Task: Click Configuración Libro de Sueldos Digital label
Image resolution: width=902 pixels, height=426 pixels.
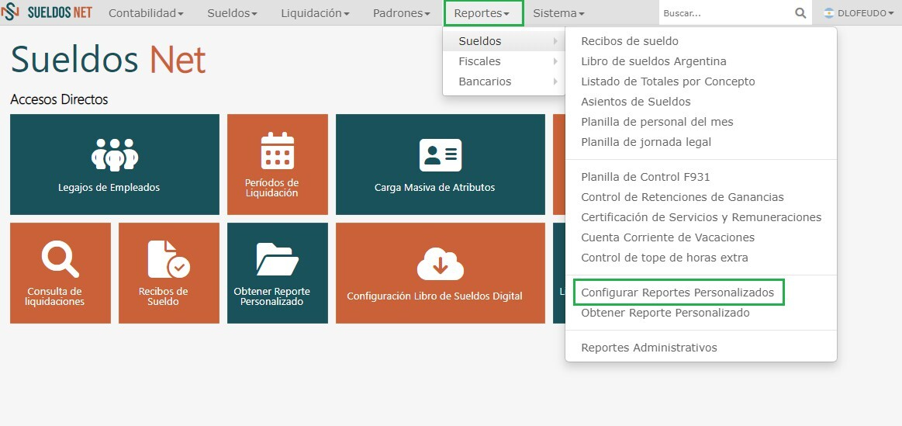Action: (434, 296)
